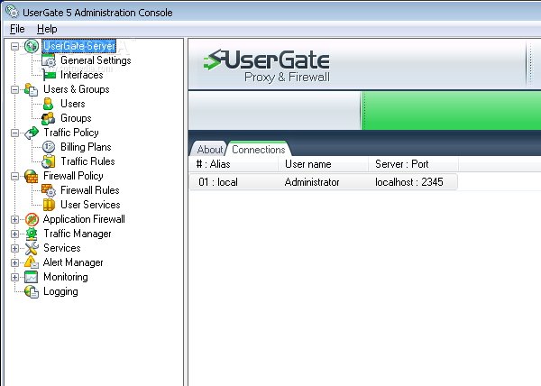Screen dimensions: 541x386
Task: Click the Groups people icon
Action: coord(49,118)
